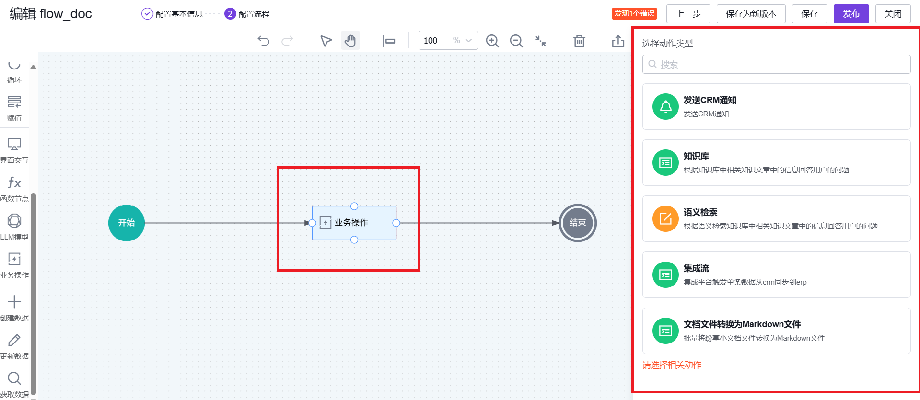Delete selected node with trash icon
Image resolution: width=920 pixels, height=400 pixels.
coord(579,41)
